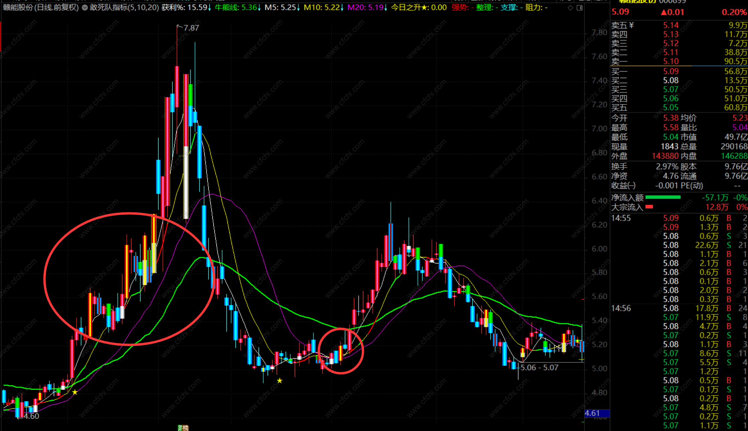Click the 5.06 - 5.07 support level label
Image resolution: width=748 pixels, height=431 pixels.
point(539,368)
